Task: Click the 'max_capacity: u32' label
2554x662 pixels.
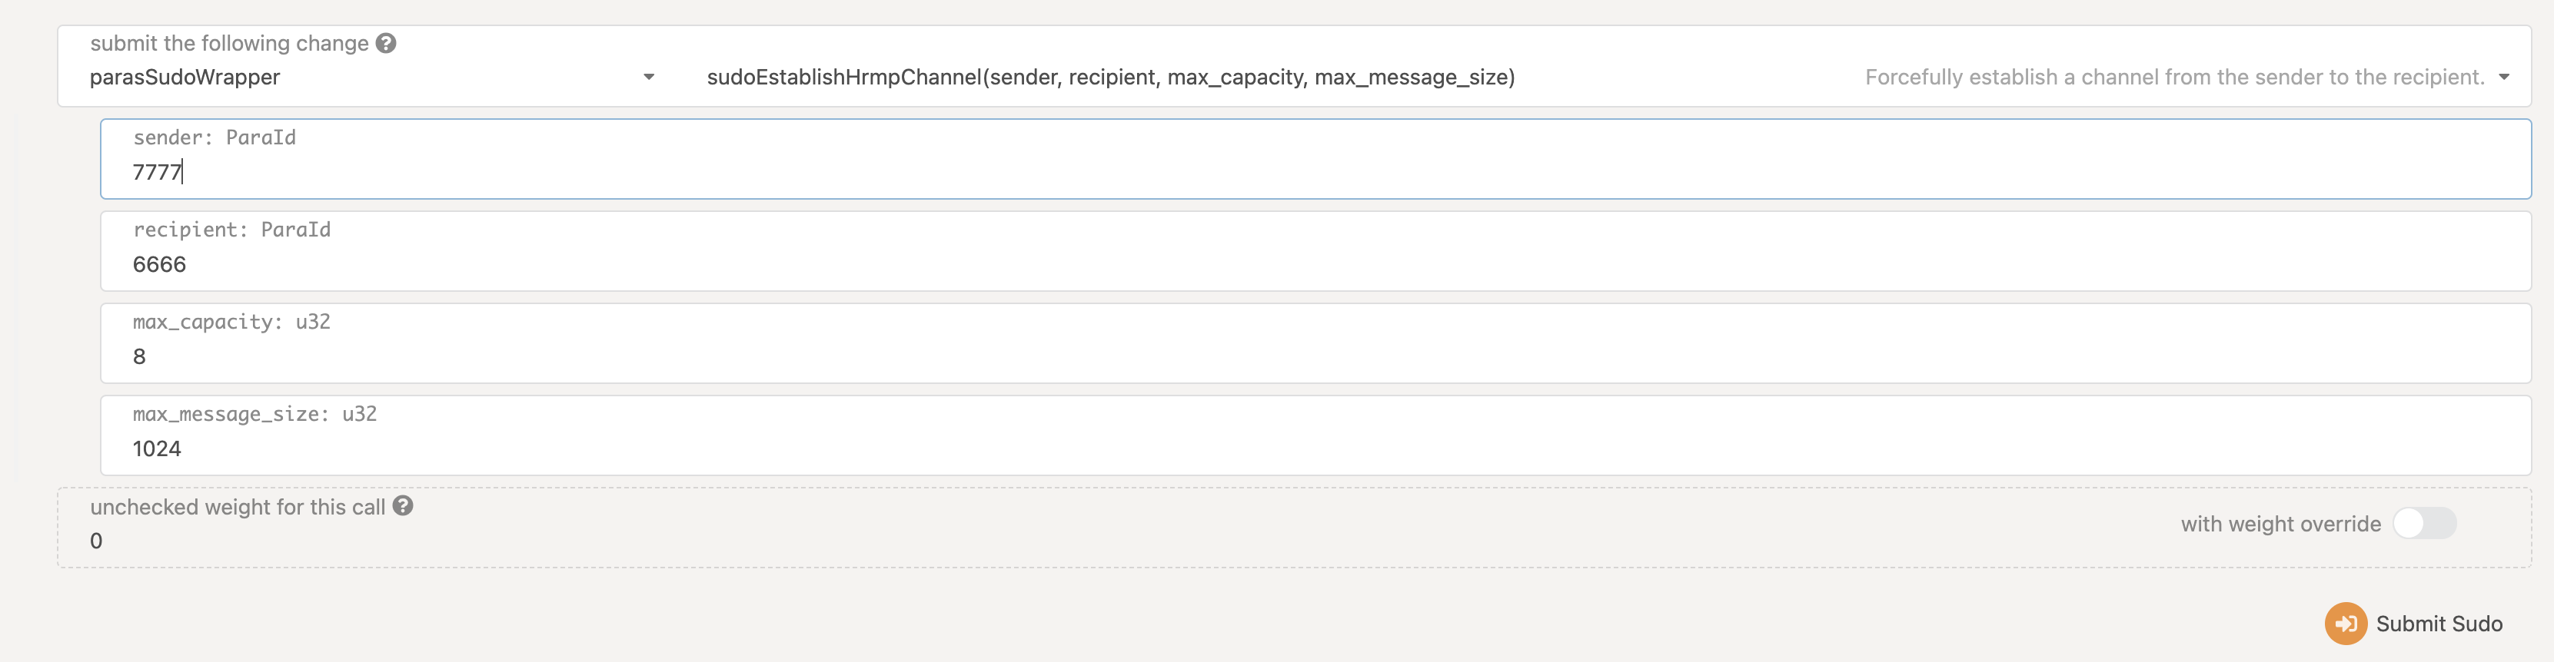Action: 231,322
